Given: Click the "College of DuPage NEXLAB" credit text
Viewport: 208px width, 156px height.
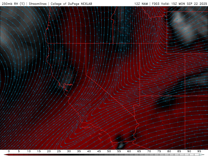Looking at the screenshot, I should 71,4.
